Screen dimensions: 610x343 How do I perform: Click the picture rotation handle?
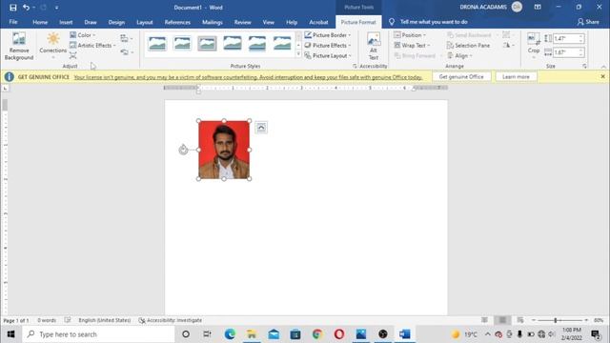click(x=183, y=150)
